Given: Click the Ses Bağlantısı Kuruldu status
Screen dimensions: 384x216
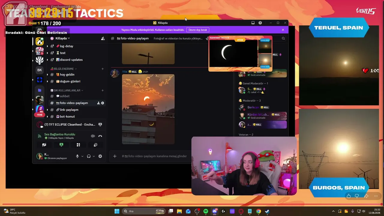Looking at the screenshot, I should tap(60, 134).
